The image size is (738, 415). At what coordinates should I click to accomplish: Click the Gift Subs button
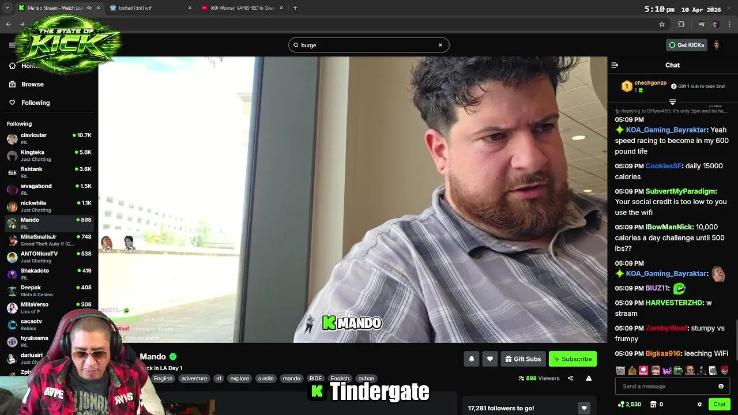click(523, 359)
